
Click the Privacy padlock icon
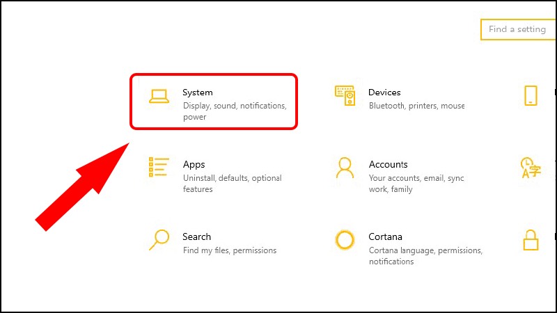click(x=531, y=240)
